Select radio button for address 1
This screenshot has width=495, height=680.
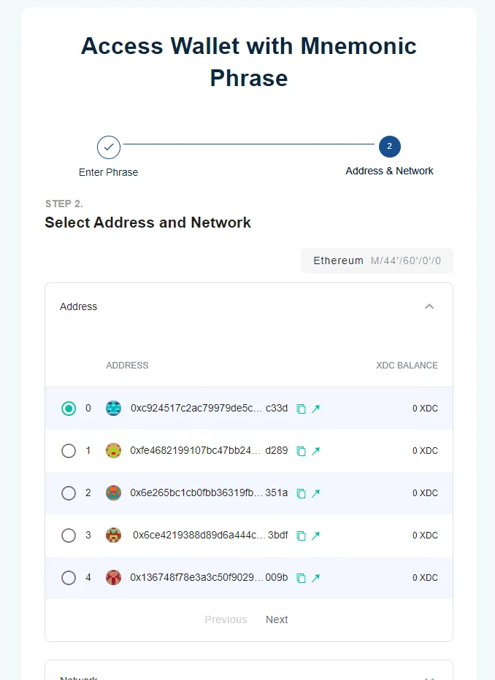tap(69, 451)
